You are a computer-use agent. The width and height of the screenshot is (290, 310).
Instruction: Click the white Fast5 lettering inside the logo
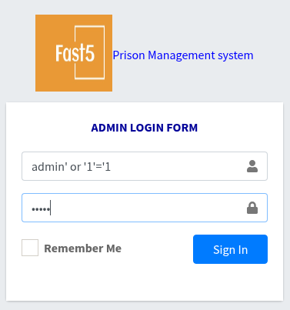click(75, 53)
